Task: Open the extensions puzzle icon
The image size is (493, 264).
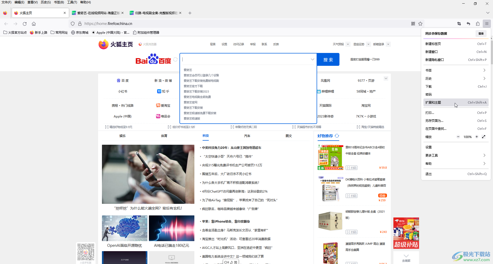Action: pos(478,24)
